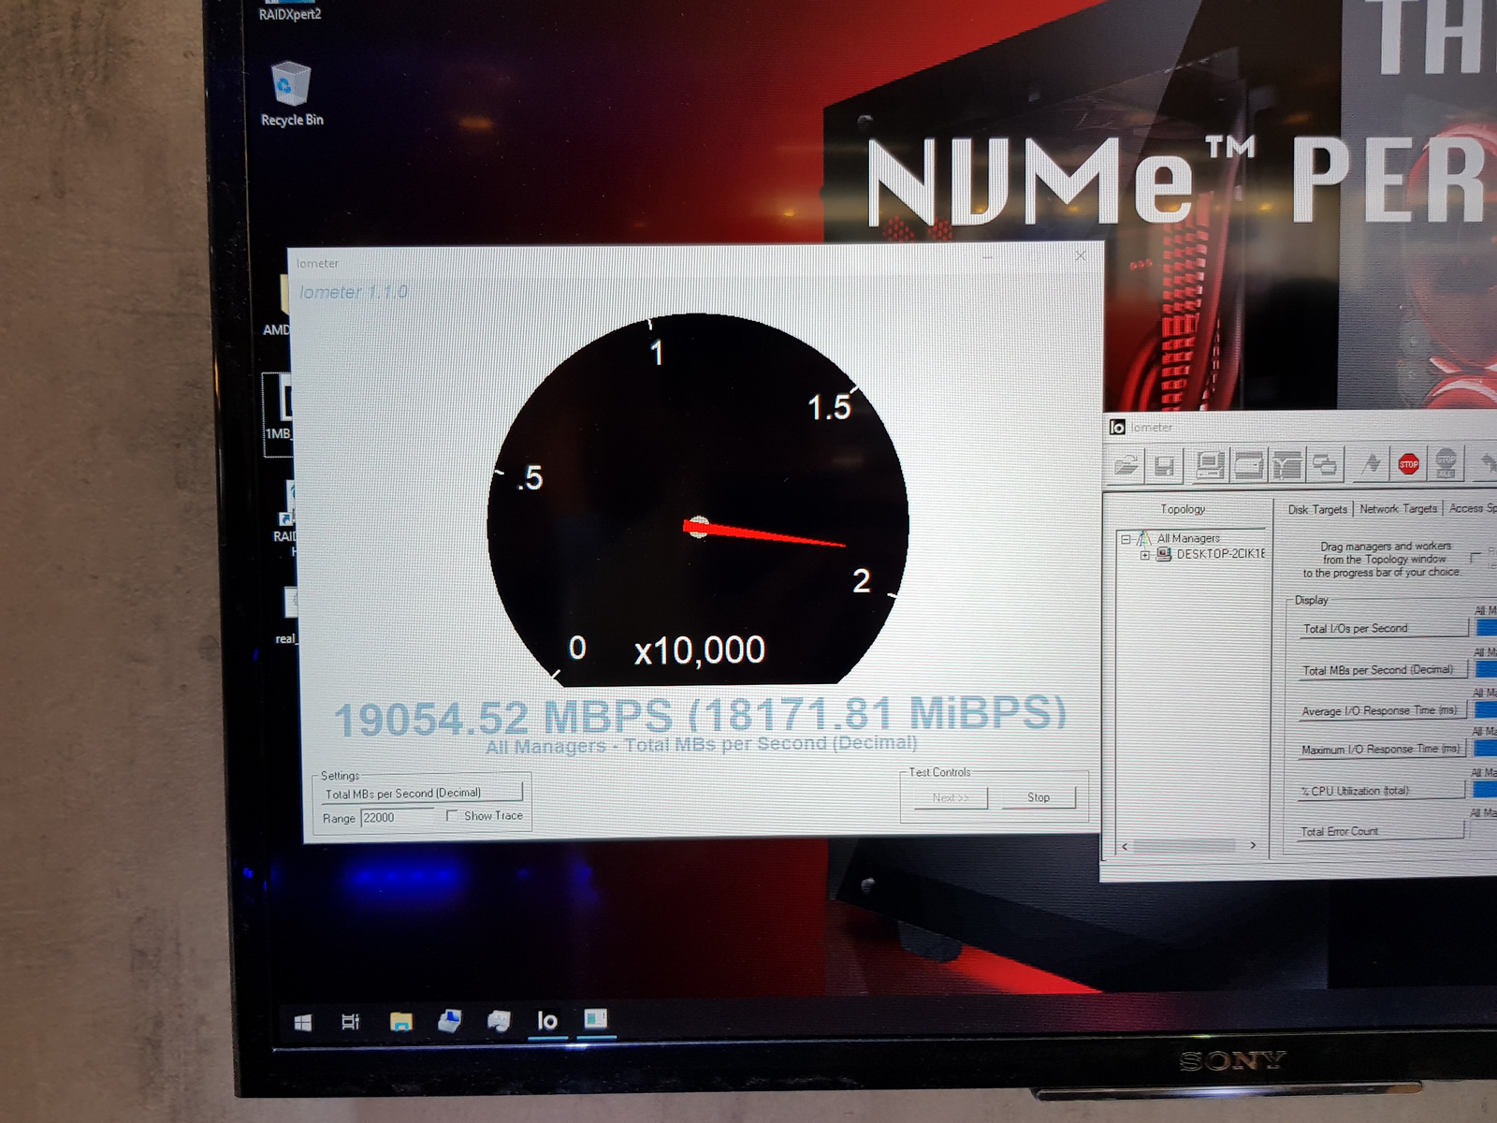Collapse the All Managers tree node
Image resolution: width=1497 pixels, height=1123 pixels.
pos(1126,539)
